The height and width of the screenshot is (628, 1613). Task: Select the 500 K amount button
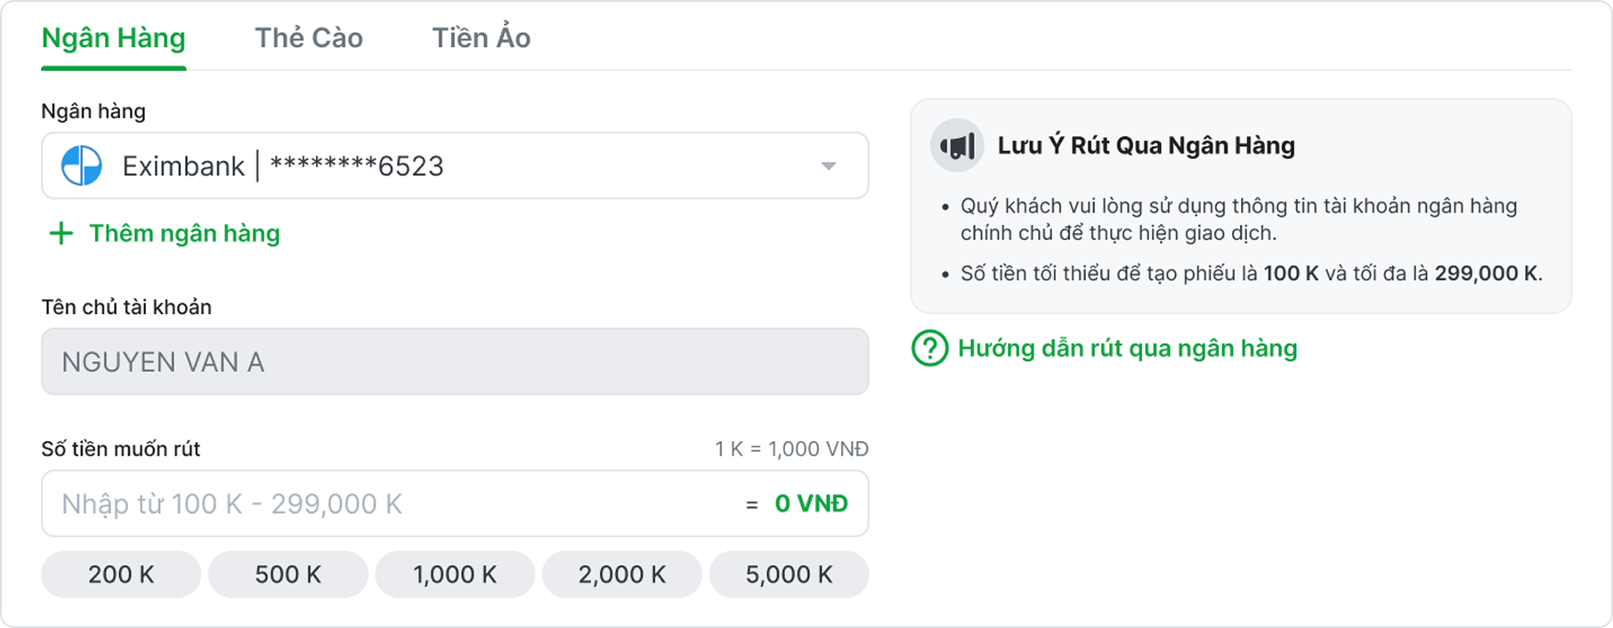coord(288,575)
